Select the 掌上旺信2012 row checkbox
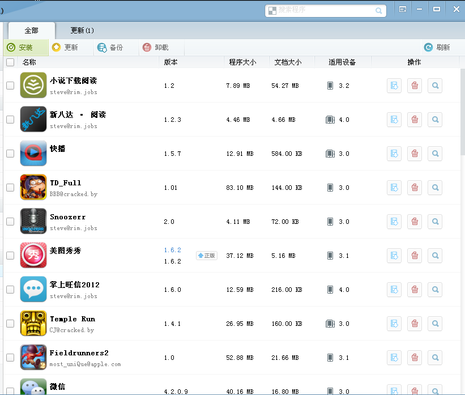The image size is (465, 395). [x=10, y=290]
